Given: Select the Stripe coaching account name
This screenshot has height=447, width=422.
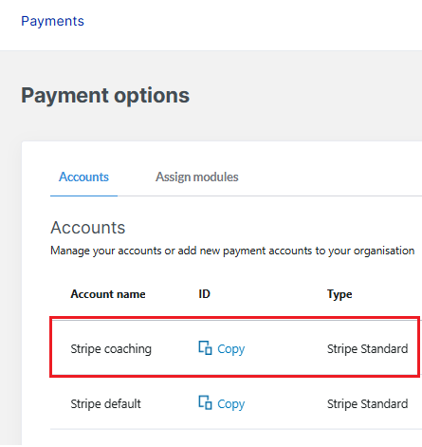Looking at the screenshot, I should click(x=111, y=349).
